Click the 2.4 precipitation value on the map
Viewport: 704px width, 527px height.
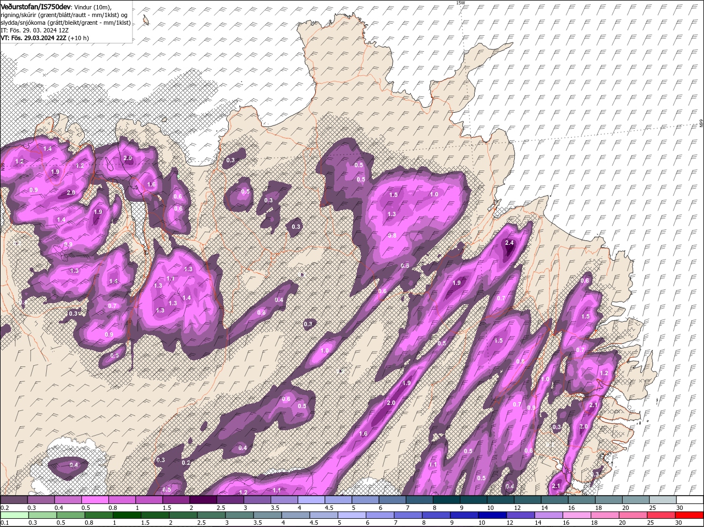pos(509,243)
